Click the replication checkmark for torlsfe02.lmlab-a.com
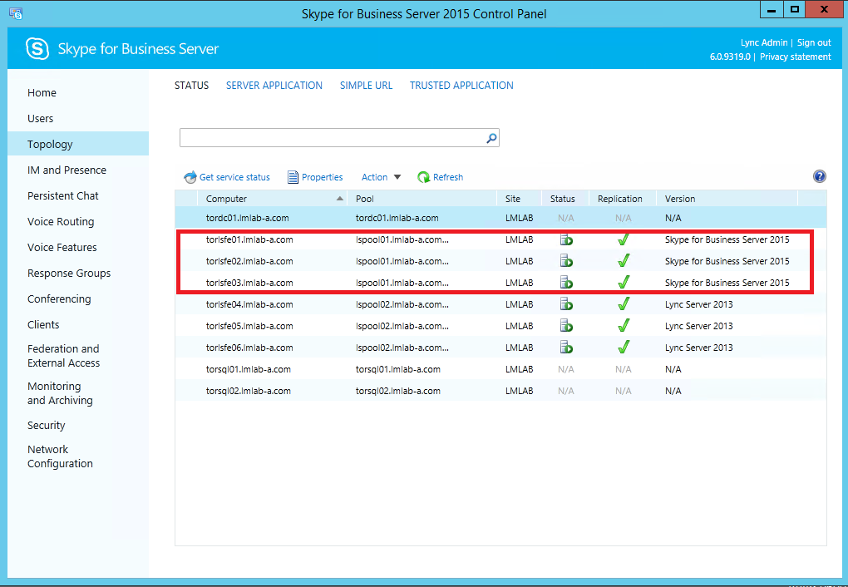The image size is (848, 587). click(x=624, y=260)
